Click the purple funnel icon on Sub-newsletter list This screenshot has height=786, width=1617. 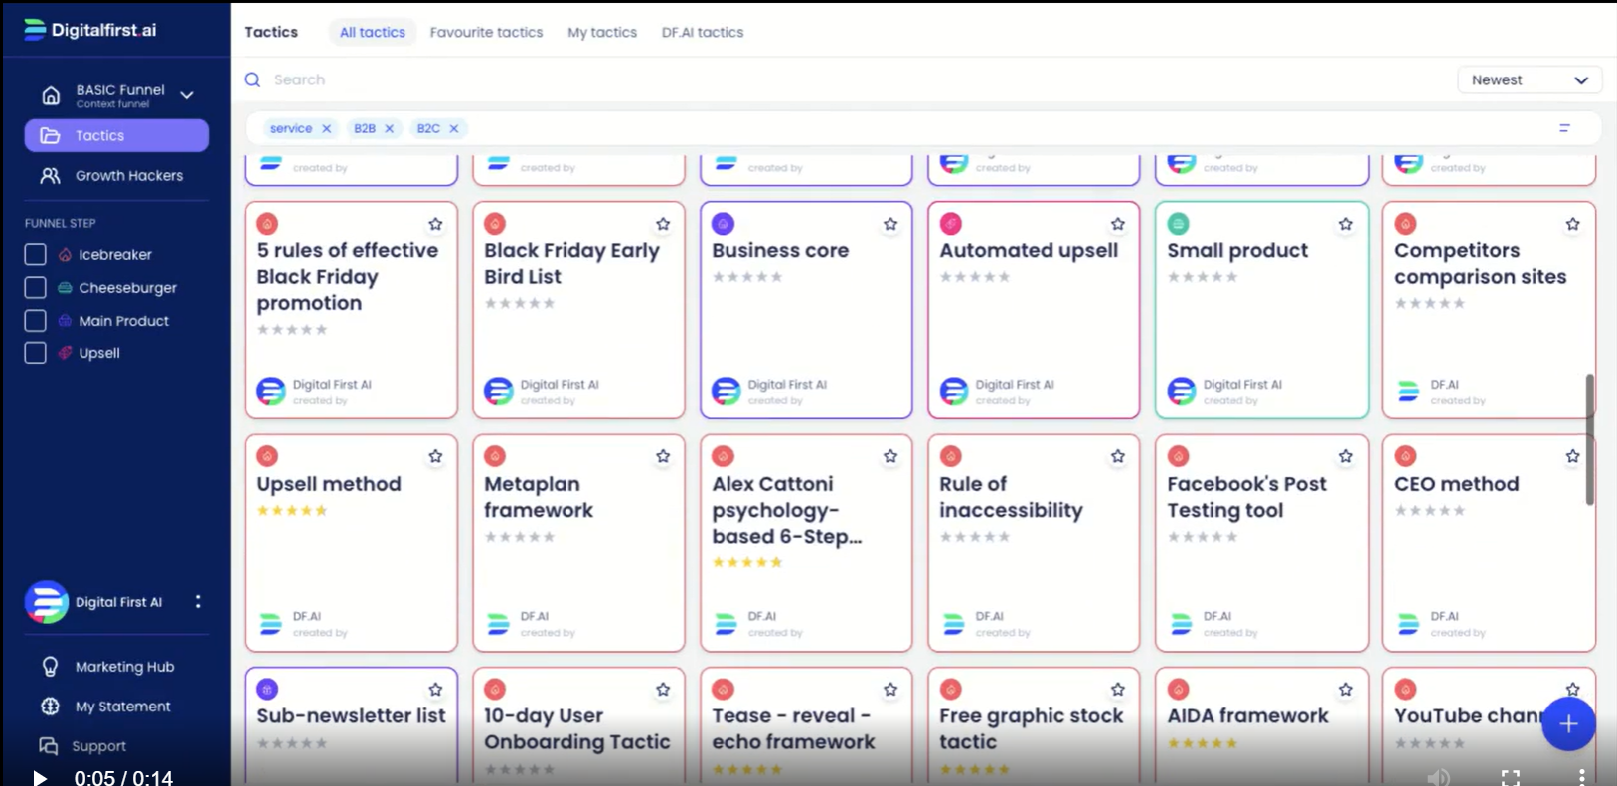(267, 689)
